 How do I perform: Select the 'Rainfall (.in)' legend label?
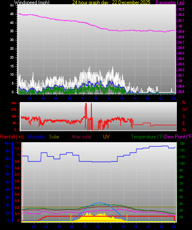12,137
